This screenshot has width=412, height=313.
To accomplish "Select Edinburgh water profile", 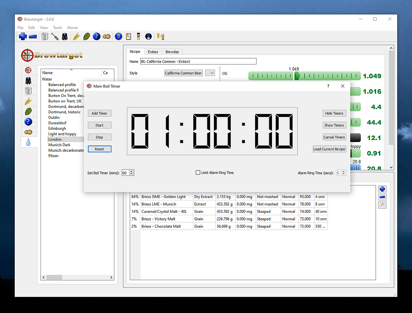I will 57,128.
